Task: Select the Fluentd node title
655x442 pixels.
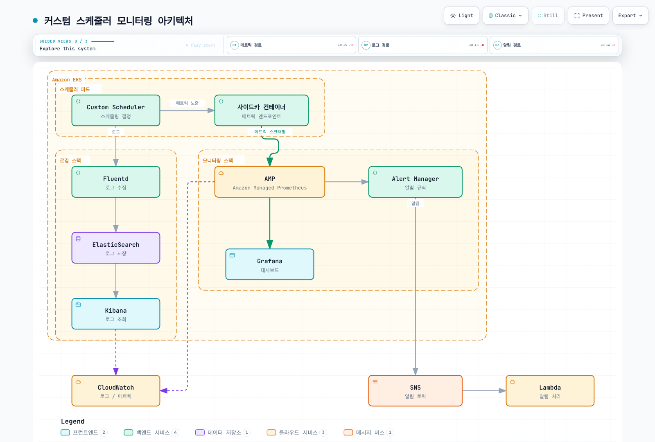Action: point(116,179)
